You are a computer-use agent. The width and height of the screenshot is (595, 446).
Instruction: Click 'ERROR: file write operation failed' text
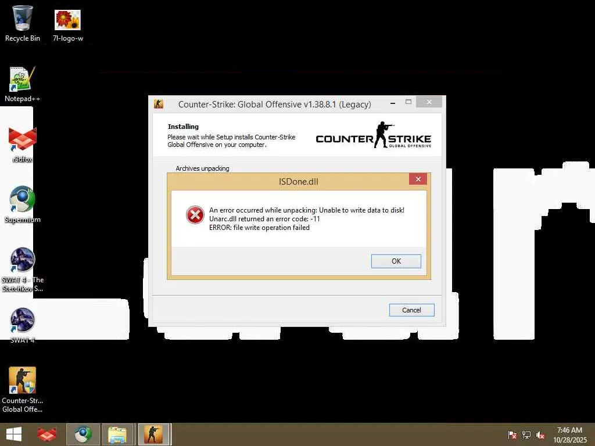coord(259,228)
